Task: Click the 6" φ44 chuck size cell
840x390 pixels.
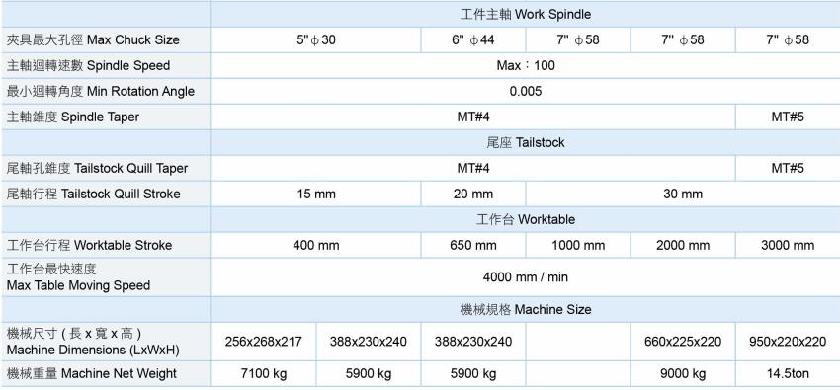Action: (x=473, y=40)
